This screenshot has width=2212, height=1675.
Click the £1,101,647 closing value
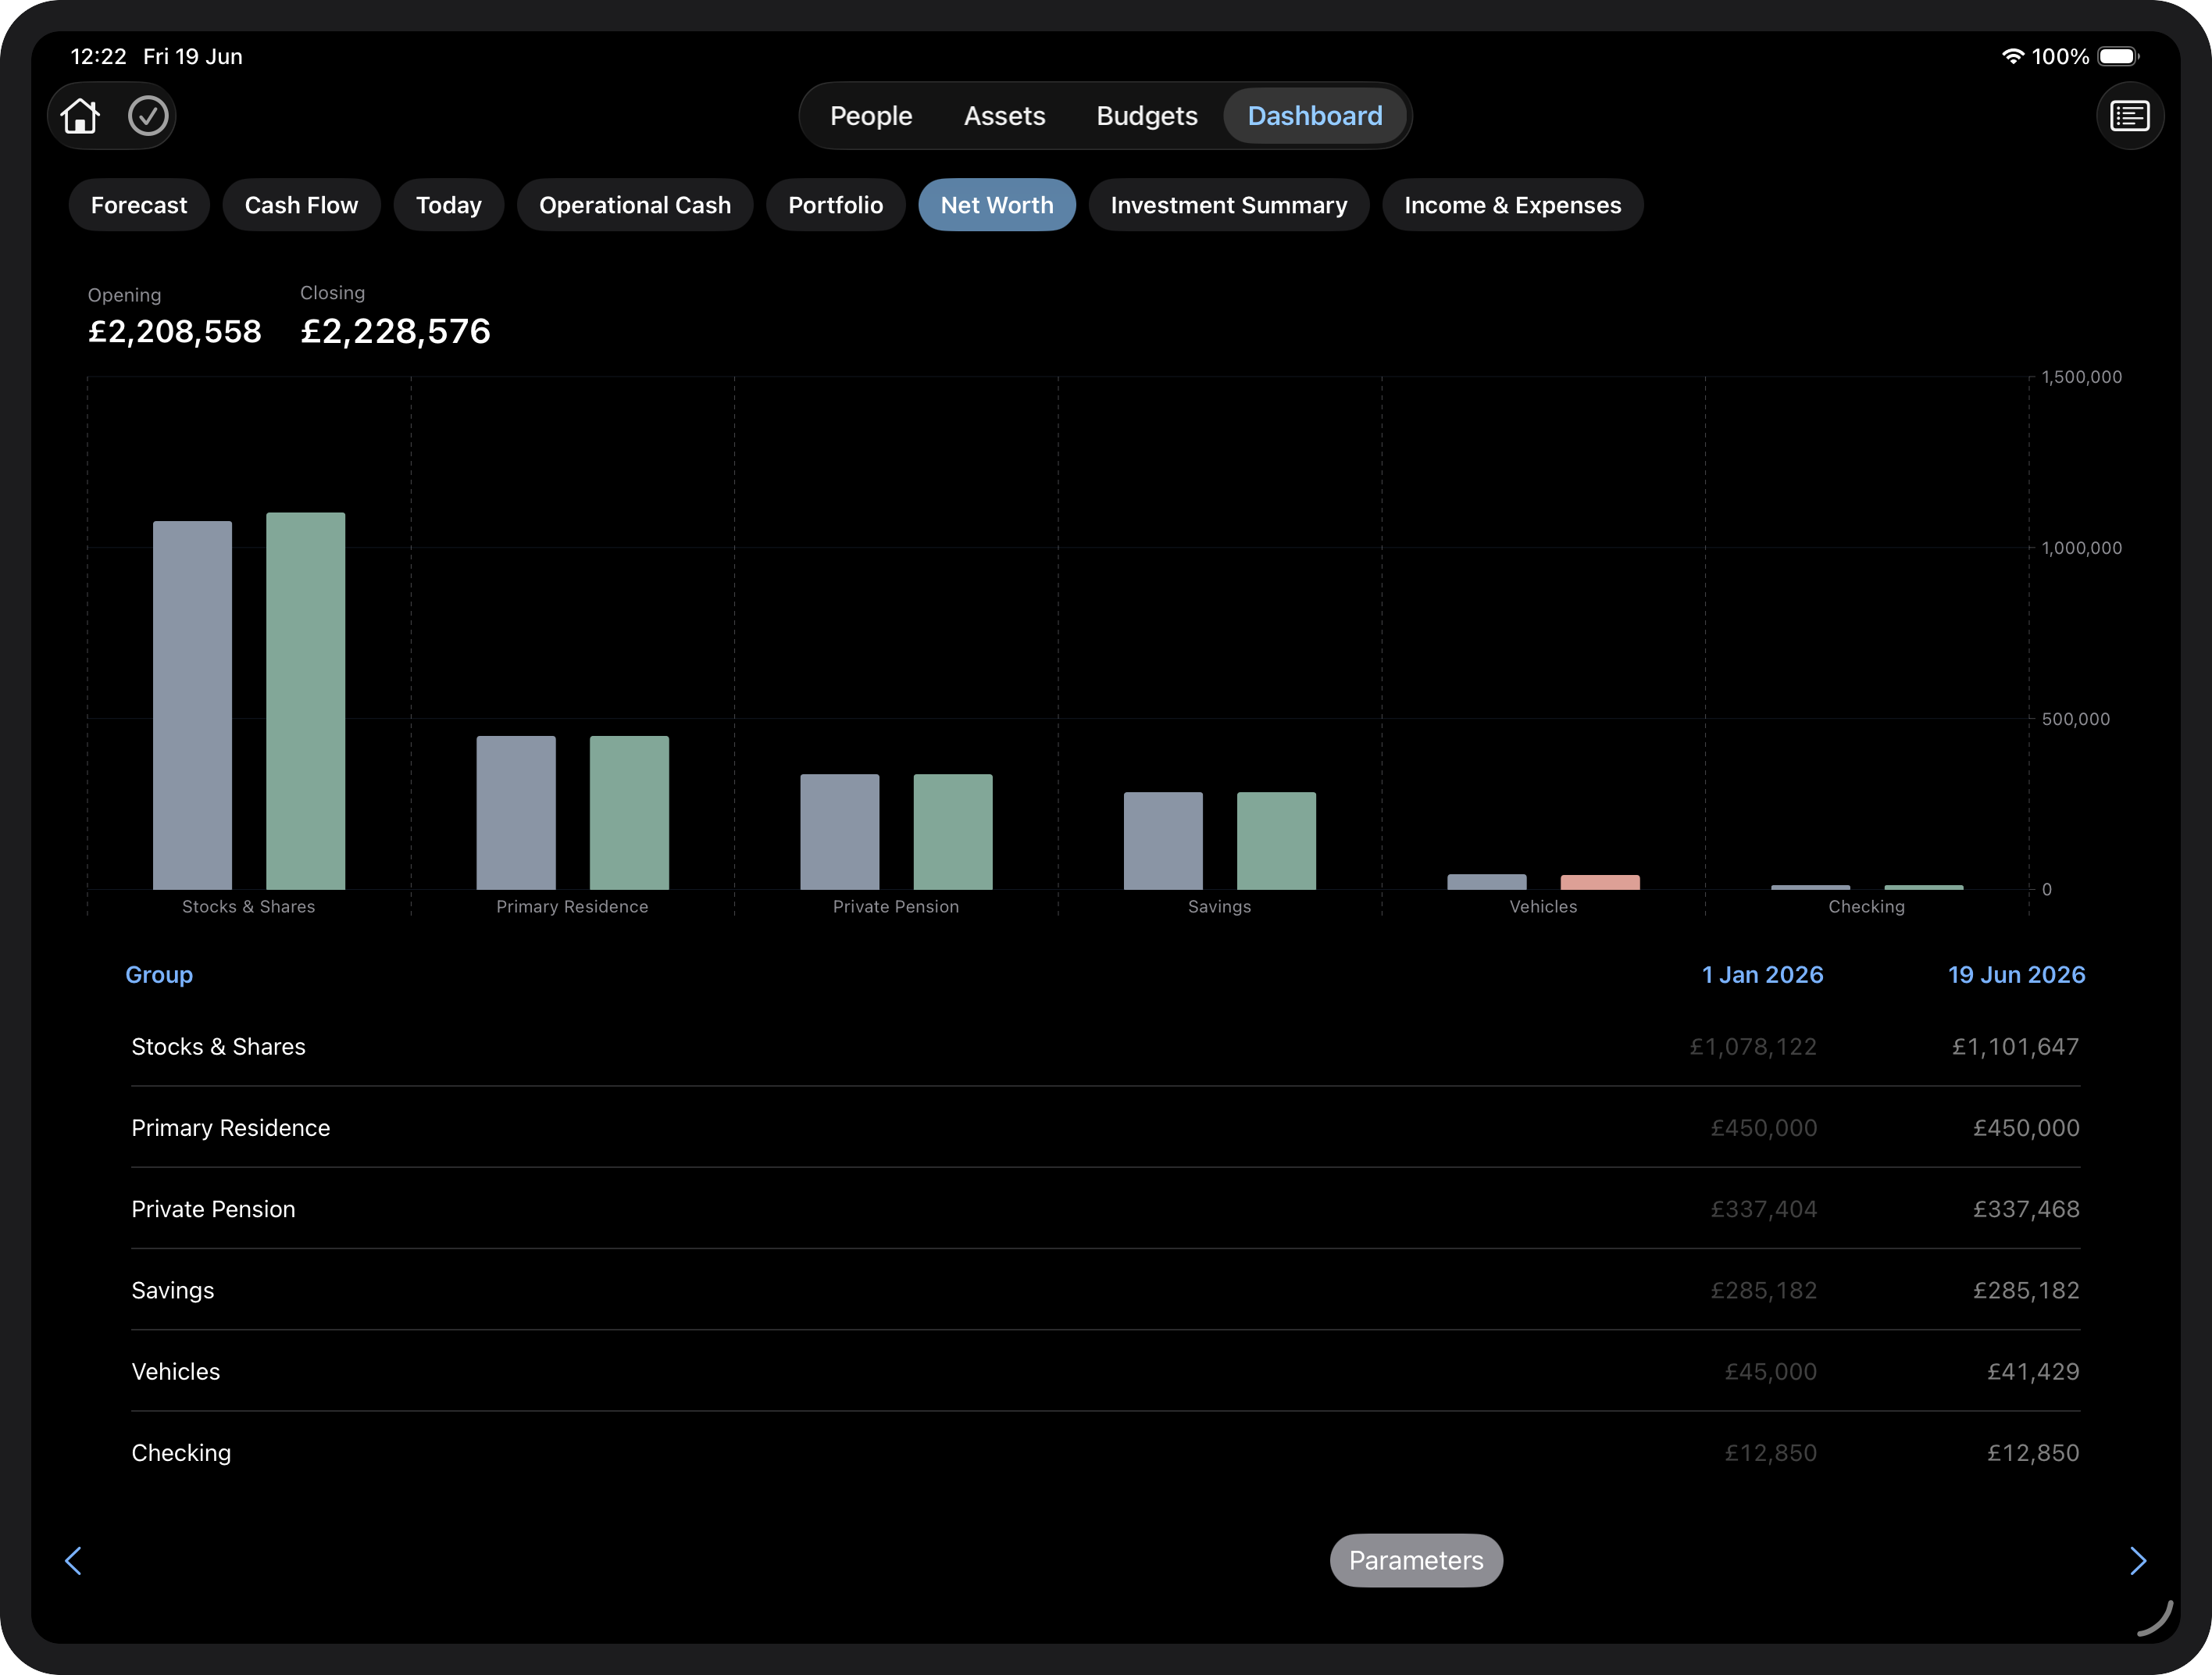(2015, 1047)
